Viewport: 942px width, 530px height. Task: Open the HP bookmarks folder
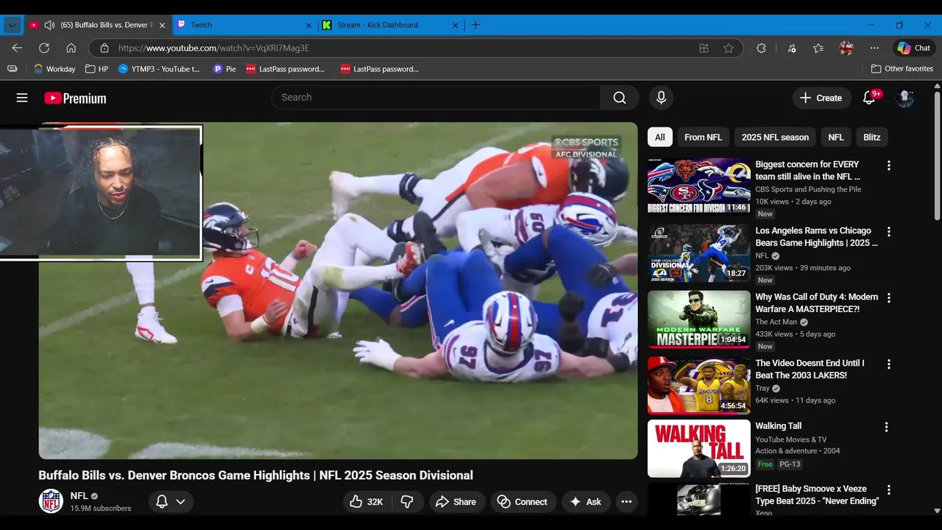coord(96,68)
